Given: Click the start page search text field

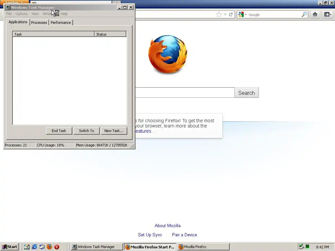Looking at the screenshot, I should tap(185, 92).
